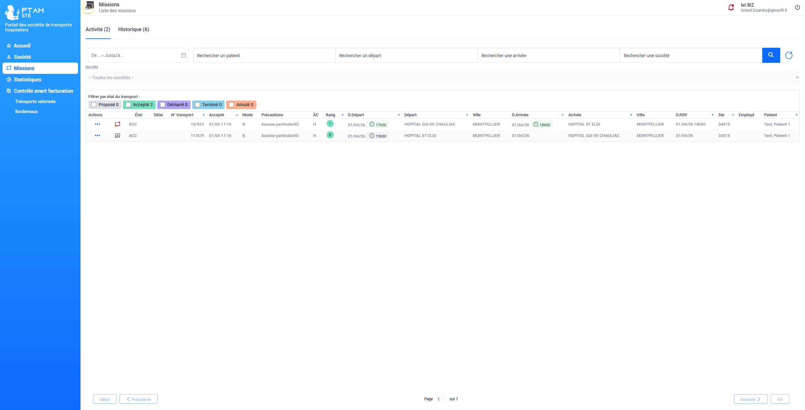Open the calendar date picker icon

coord(184,55)
